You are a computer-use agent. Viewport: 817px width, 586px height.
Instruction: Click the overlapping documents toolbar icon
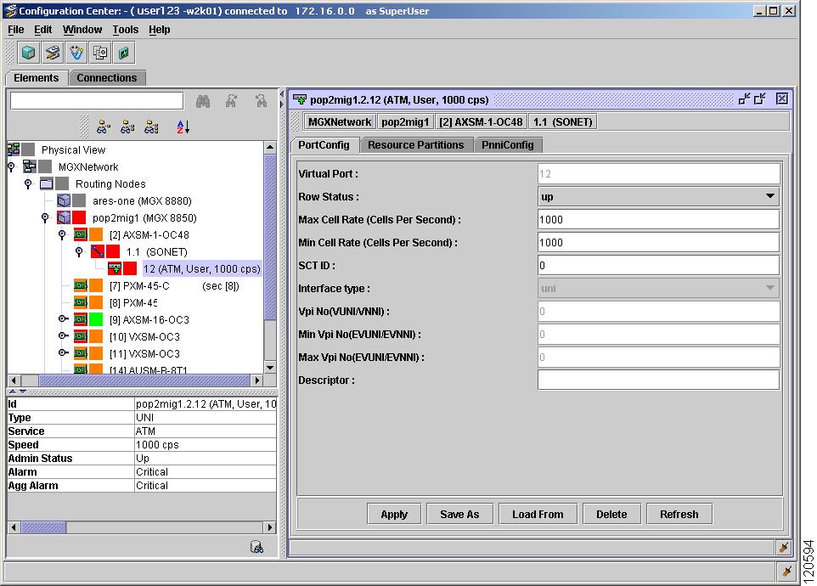point(100,53)
